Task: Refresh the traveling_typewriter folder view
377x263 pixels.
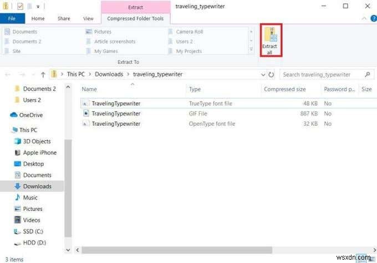Action: click(x=271, y=75)
